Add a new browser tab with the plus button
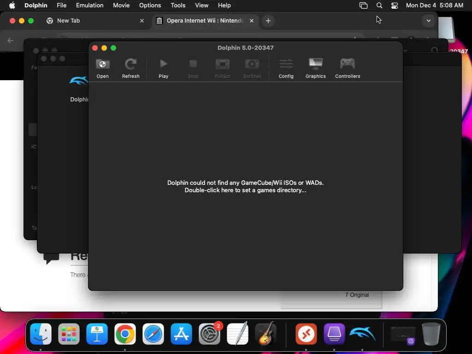Viewport: 472px width, 354px height. [268, 21]
